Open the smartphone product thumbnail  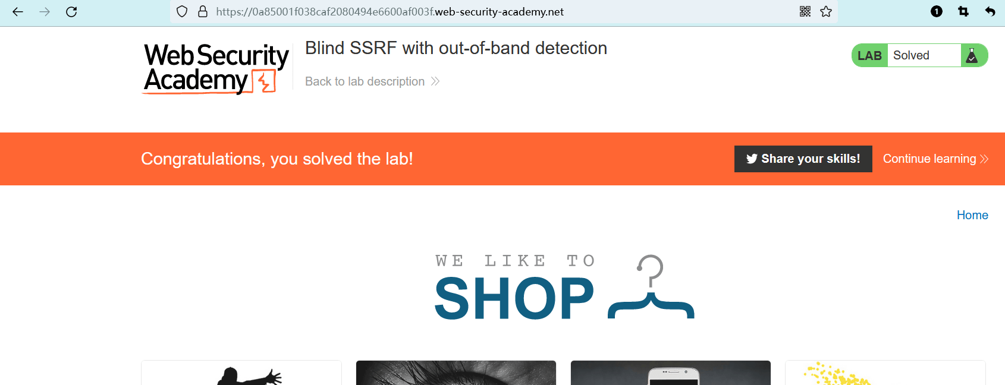[671, 373]
